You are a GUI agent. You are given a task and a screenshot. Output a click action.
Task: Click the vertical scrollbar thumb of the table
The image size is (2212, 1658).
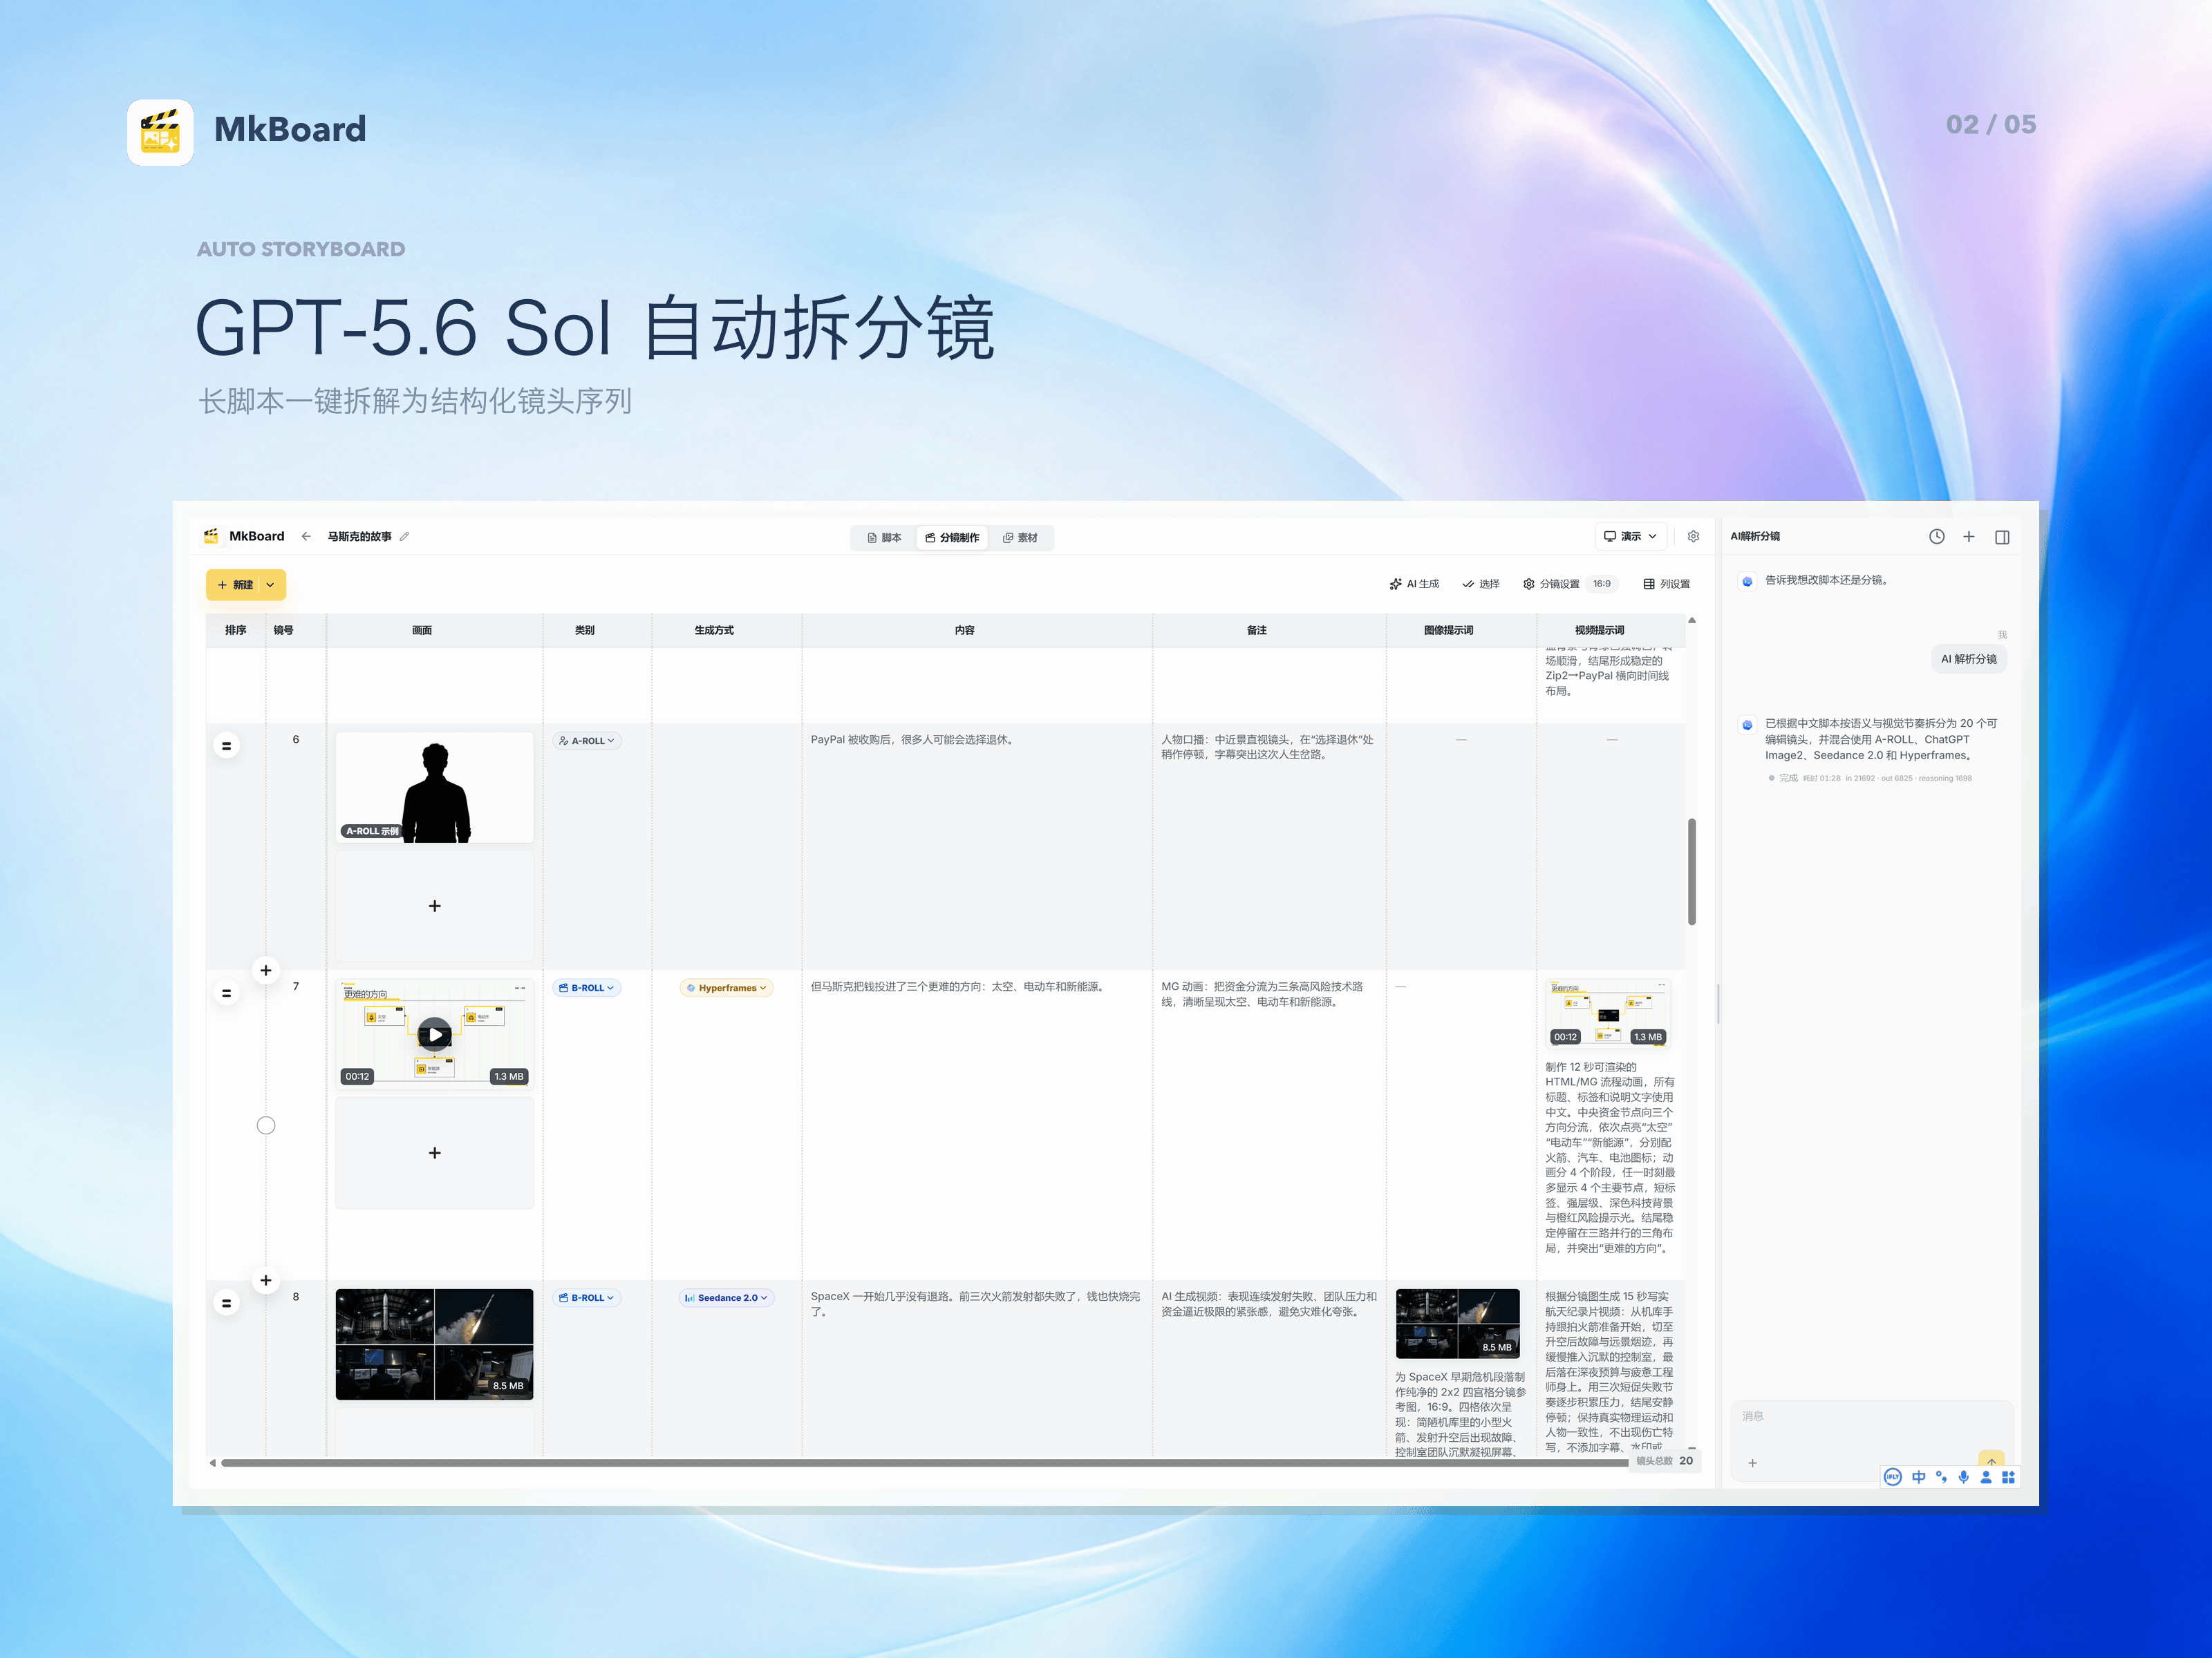tap(1692, 871)
